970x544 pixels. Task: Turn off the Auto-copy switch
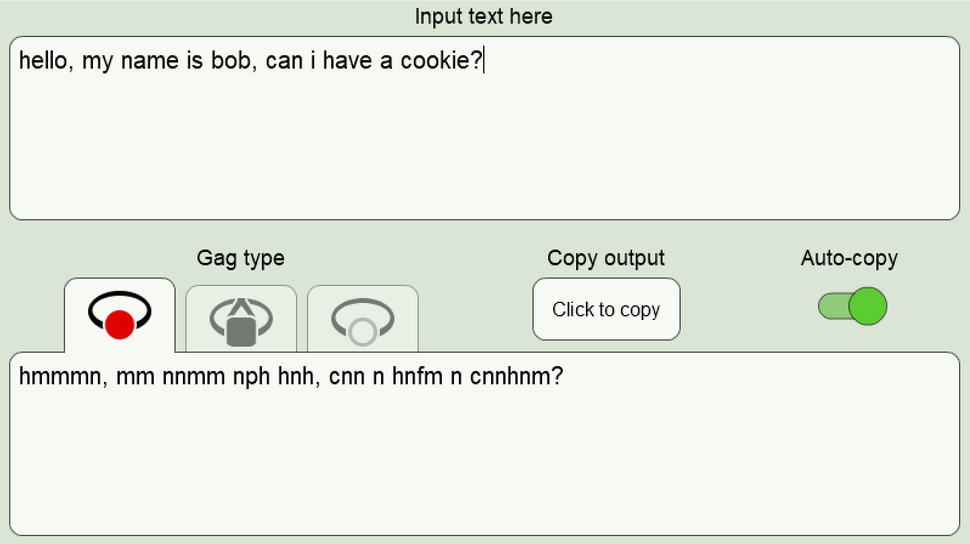[x=852, y=306]
